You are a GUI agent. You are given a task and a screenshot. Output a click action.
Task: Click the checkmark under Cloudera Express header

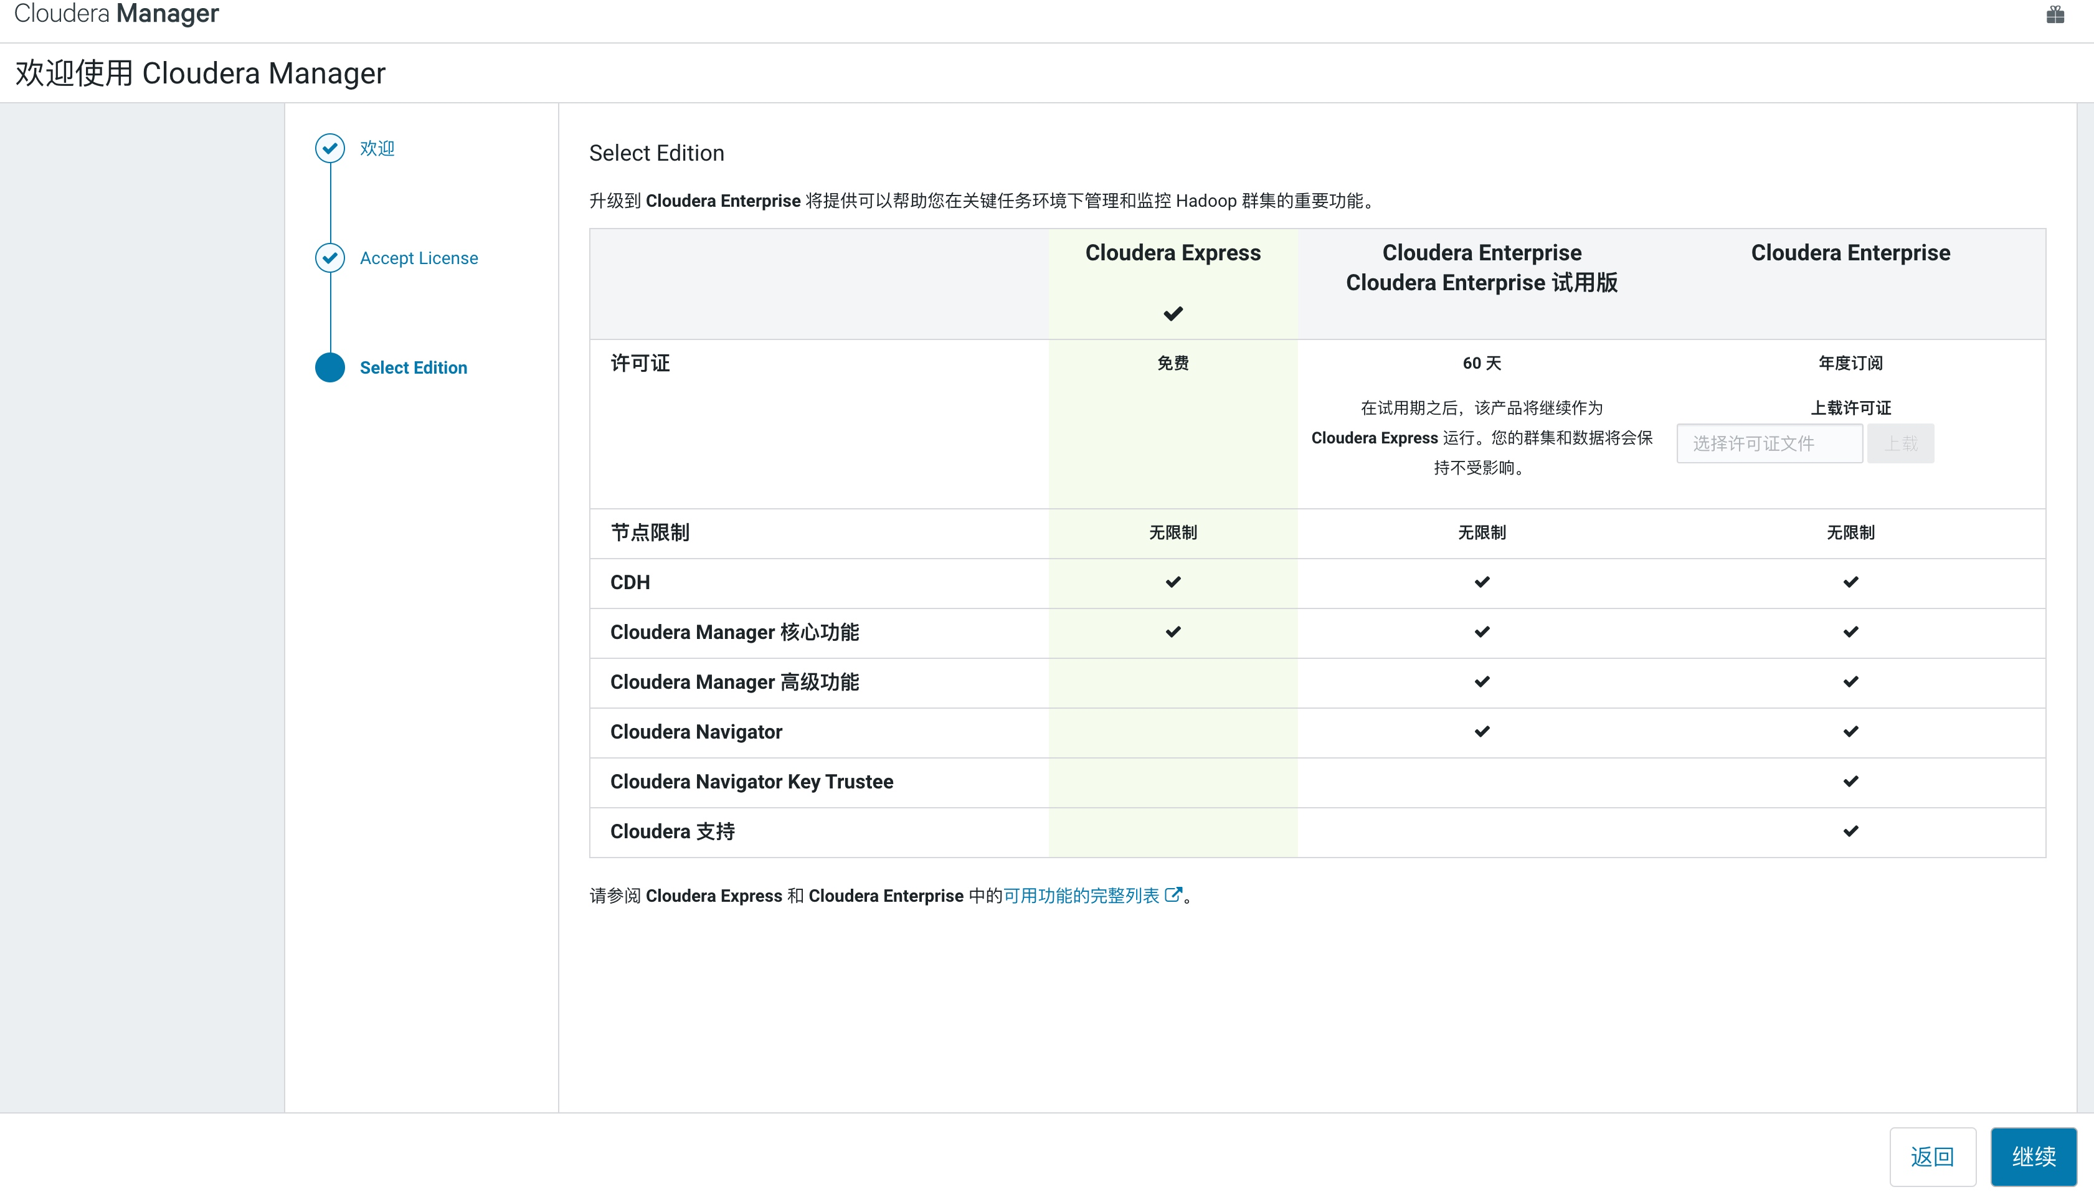(1173, 313)
